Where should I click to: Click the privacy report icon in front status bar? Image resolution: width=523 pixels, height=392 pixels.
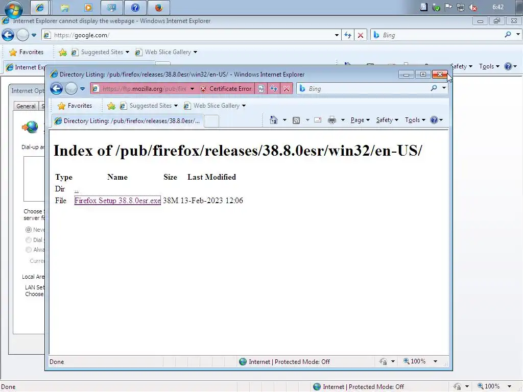click(x=383, y=361)
